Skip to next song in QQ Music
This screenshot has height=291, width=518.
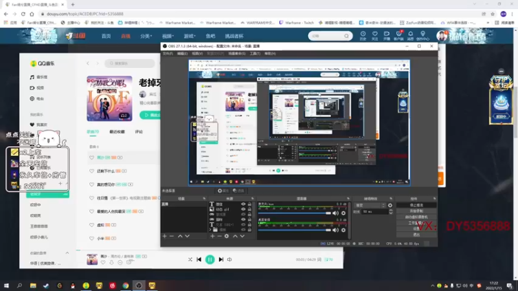pyautogui.click(x=221, y=260)
